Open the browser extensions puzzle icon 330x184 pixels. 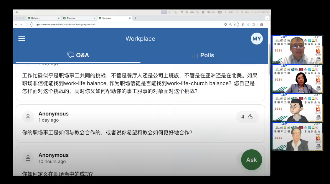[254, 25]
